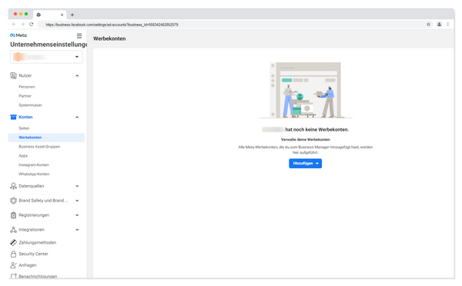Viewport: 462px width, 286px height.
Task: Collapse the Nutzer section
Action: point(77,76)
